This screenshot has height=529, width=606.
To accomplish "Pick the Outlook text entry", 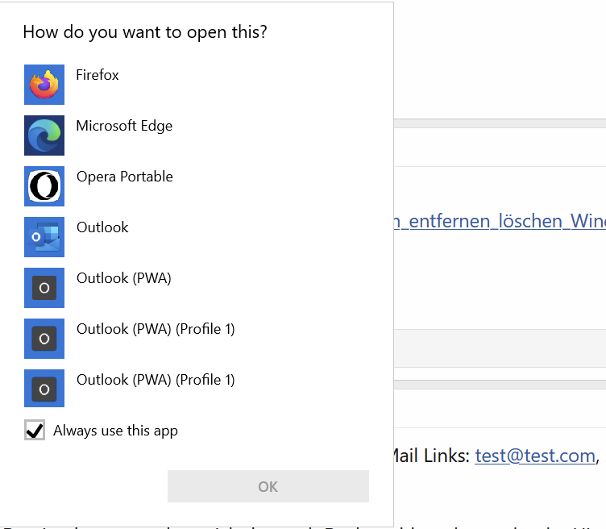I will (x=102, y=227).
